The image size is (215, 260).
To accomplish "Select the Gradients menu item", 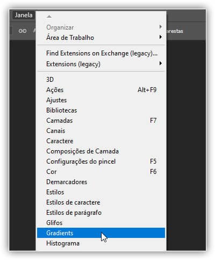I will tap(101, 233).
